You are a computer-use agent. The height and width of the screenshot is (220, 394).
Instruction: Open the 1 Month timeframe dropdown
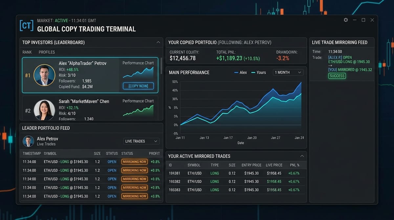pos(288,73)
